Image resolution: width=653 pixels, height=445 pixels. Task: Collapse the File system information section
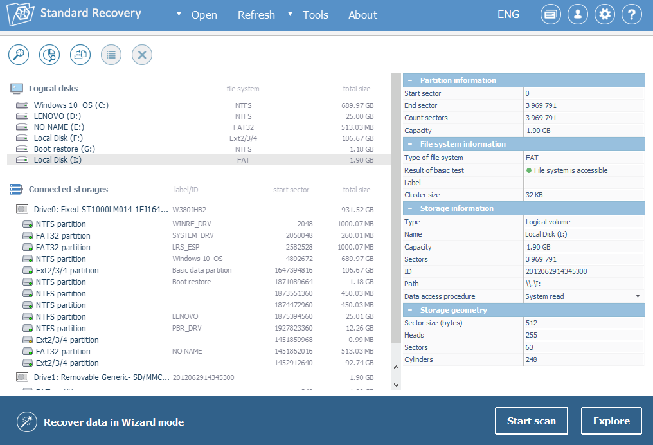tap(409, 144)
